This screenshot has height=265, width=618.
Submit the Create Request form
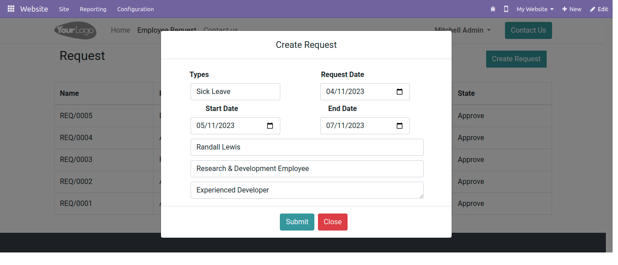click(297, 222)
